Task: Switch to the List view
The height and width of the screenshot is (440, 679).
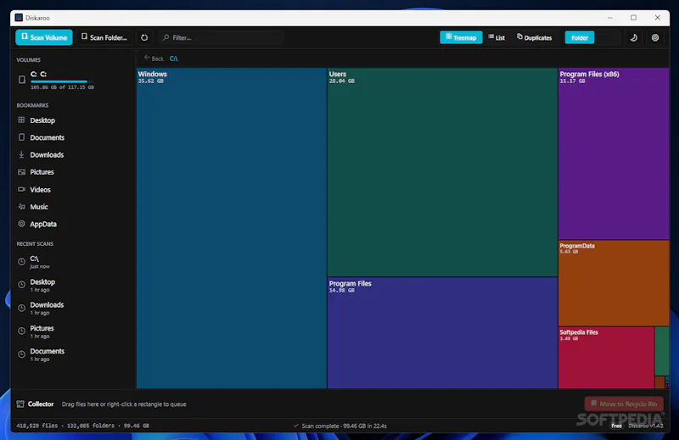Action: (497, 37)
